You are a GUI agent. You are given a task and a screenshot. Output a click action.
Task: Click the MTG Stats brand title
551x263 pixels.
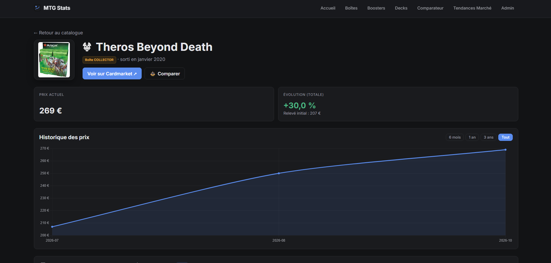(x=57, y=8)
